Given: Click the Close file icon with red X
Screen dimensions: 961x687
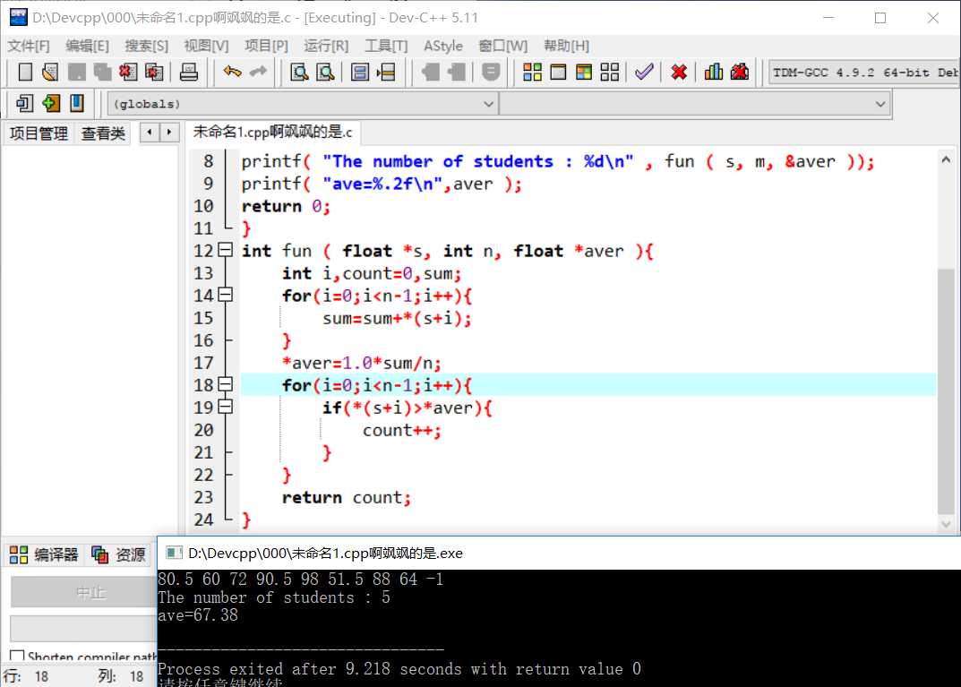Looking at the screenshot, I should pyautogui.click(x=128, y=73).
